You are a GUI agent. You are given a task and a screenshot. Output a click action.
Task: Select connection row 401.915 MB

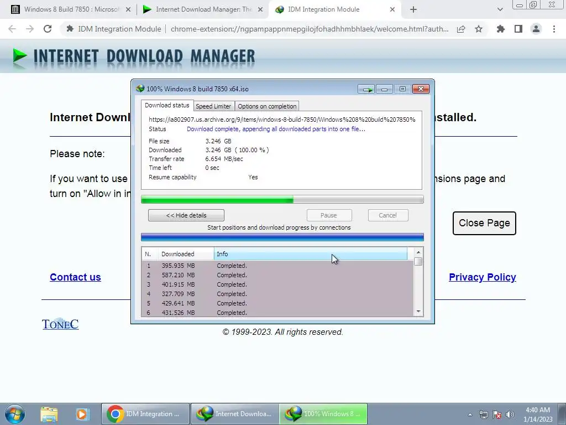tap(277, 284)
